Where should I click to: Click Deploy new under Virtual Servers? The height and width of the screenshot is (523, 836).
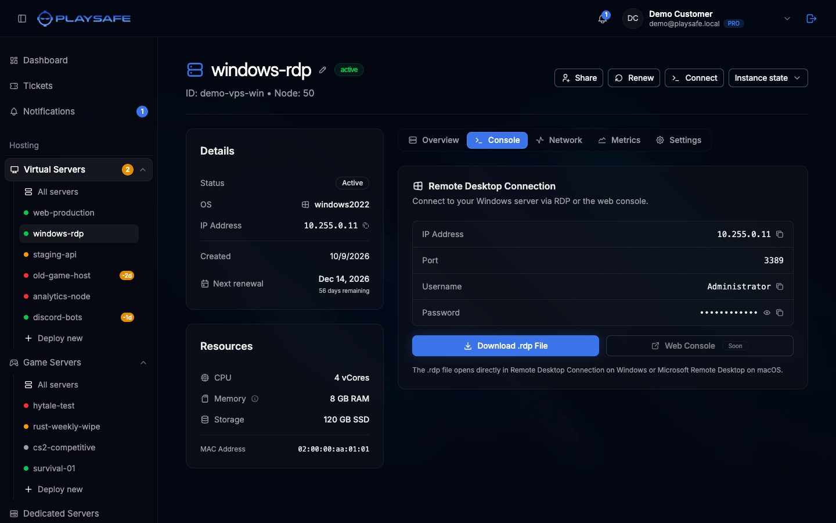pos(79,338)
